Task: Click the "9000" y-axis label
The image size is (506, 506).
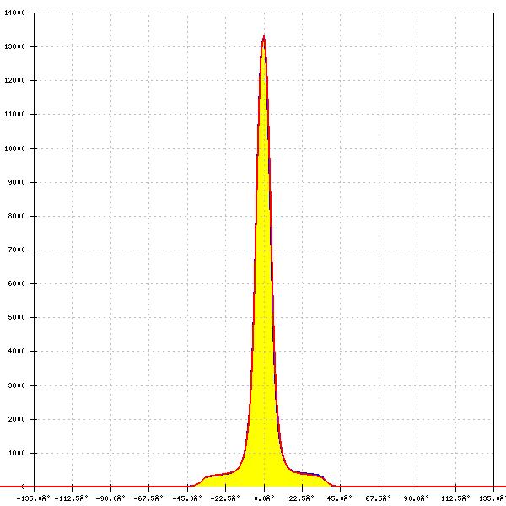Action: pos(17,182)
